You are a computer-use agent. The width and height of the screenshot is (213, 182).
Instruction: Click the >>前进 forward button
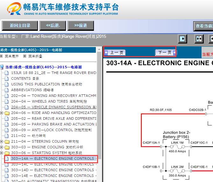pos(81,26)
